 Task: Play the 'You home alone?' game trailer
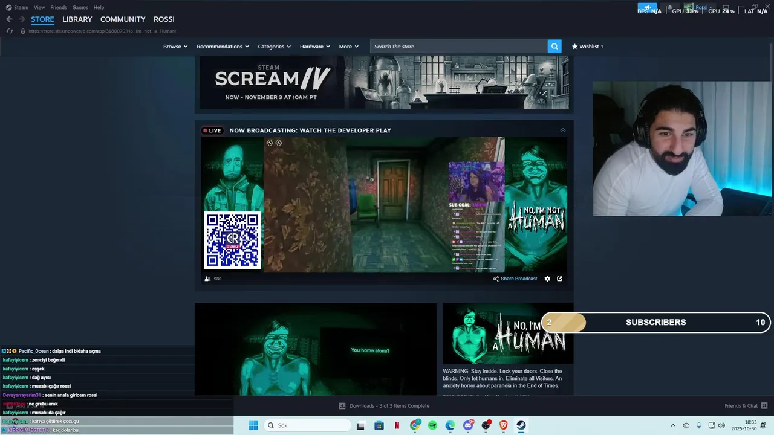[316, 349]
